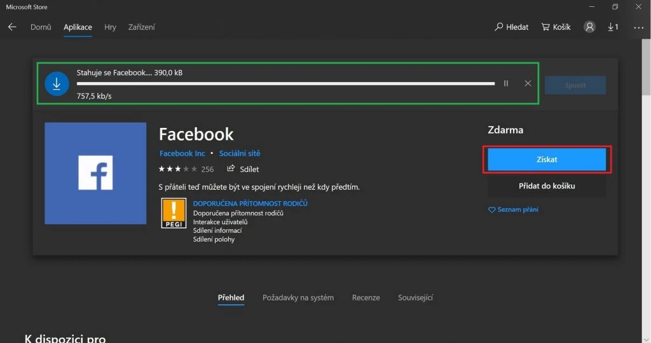Add to wishlist via Seznam přání
The image size is (651, 343).
[513, 209]
